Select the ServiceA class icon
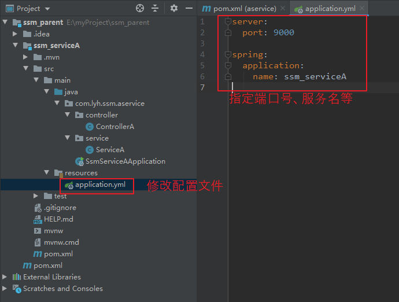This screenshot has height=302, width=399. 89,150
